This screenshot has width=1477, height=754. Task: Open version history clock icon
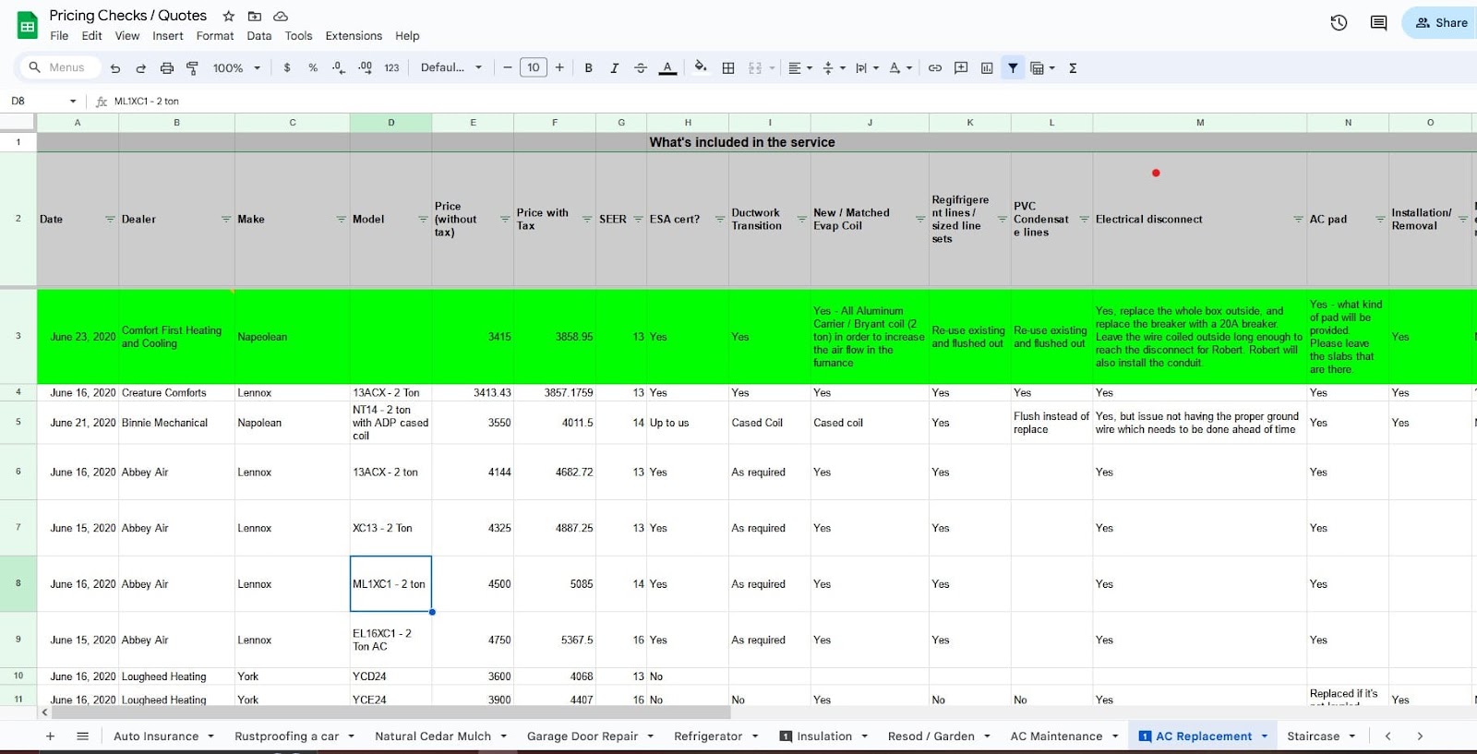(x=1339, y=23)
